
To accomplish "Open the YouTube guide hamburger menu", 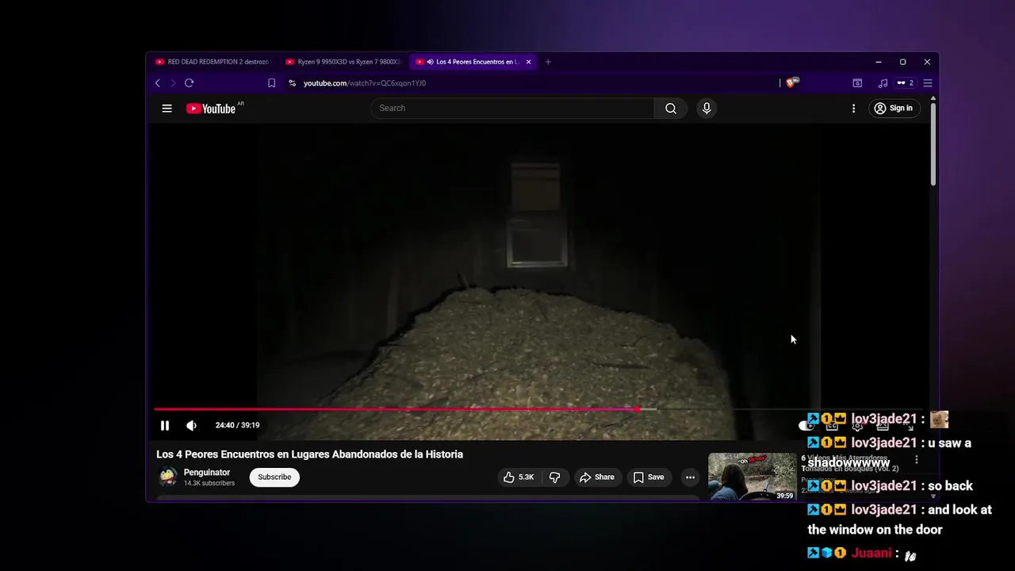I will coord(167,109).
